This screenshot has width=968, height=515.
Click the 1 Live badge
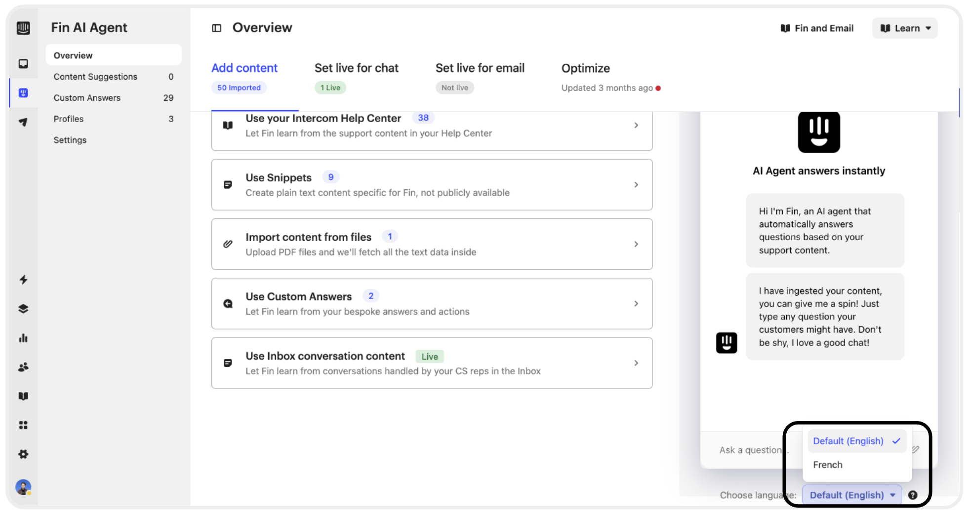pyautogui.click(x=330, y=88)
